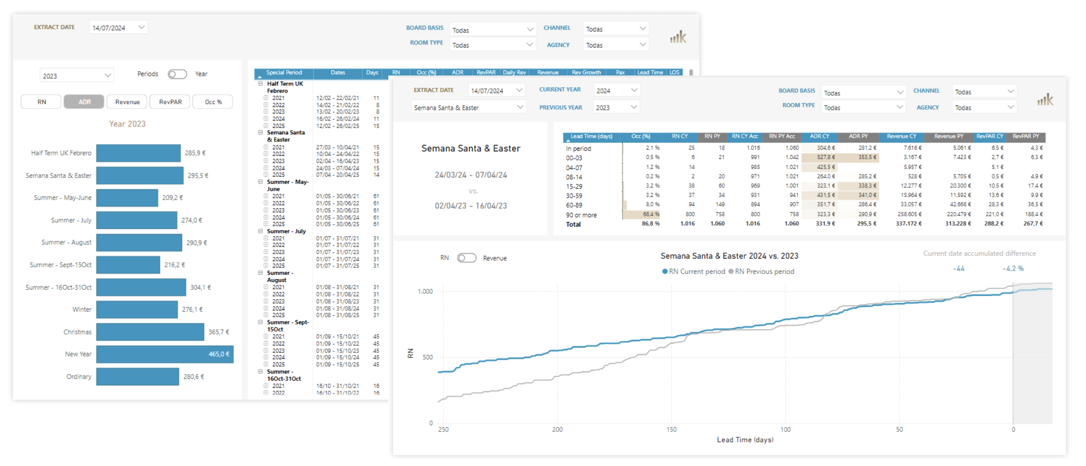1086x466 pixels.
Task: Click the RN Current period legend marker
Action: 665,272
